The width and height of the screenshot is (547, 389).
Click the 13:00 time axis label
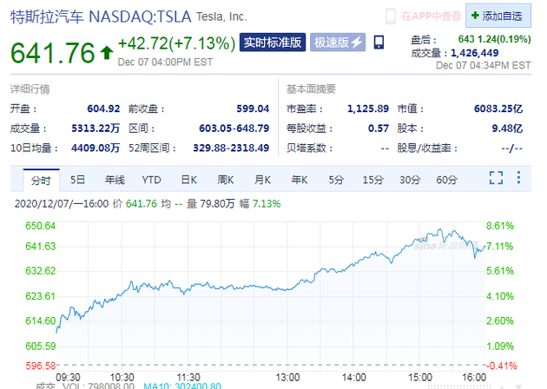pyautogui.click(x=287, y=377)
